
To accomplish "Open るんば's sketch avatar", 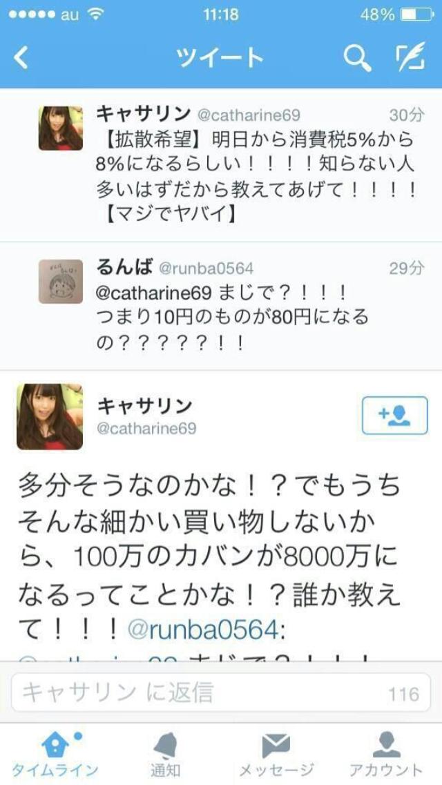I will [61, 282].
